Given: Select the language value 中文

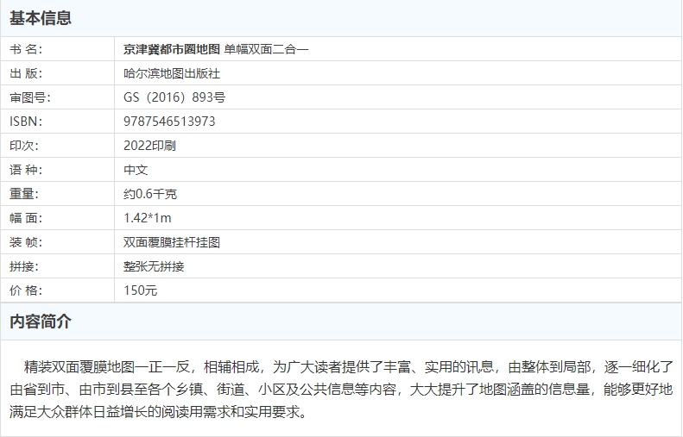Looking at the screenshot, I should tap(136, 170).
